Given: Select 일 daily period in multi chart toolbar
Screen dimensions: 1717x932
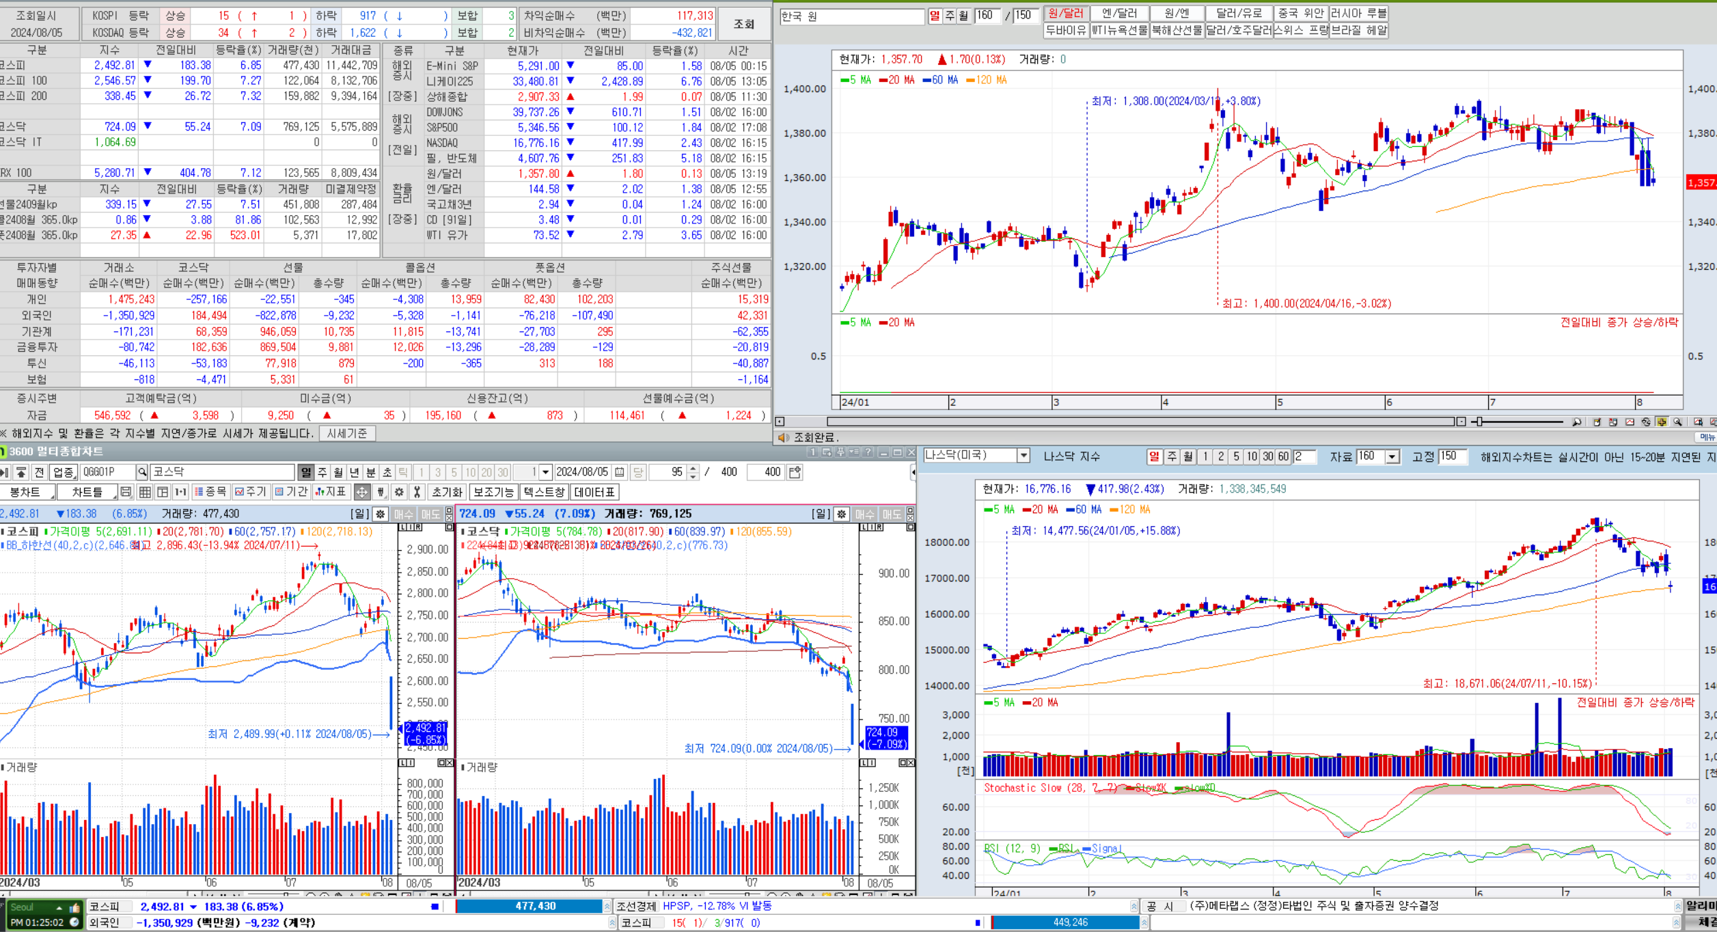Looking at the screenshot, I should [x=305, y=472].
